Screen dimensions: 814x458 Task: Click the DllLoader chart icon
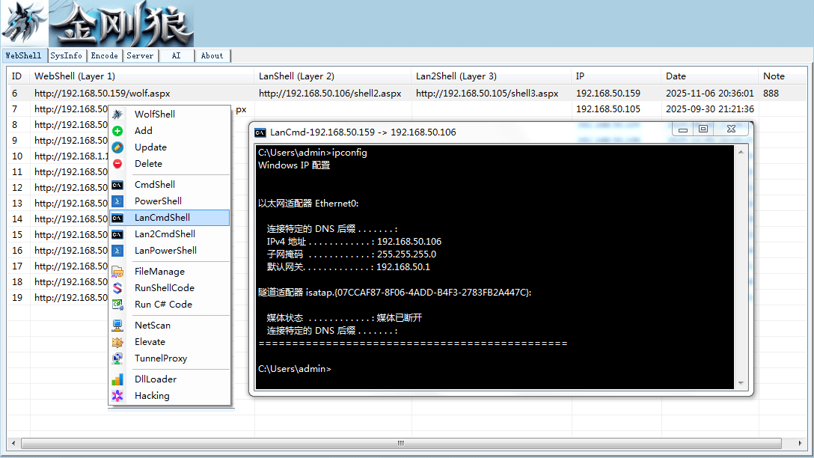[x=117, y=379]
